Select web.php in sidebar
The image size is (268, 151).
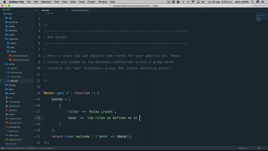point(13,81)
